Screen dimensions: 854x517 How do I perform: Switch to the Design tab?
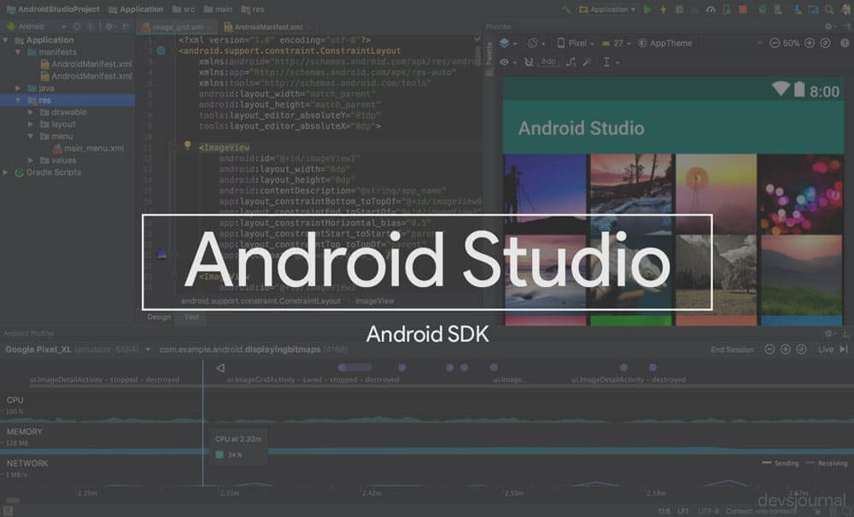point(159,317)
